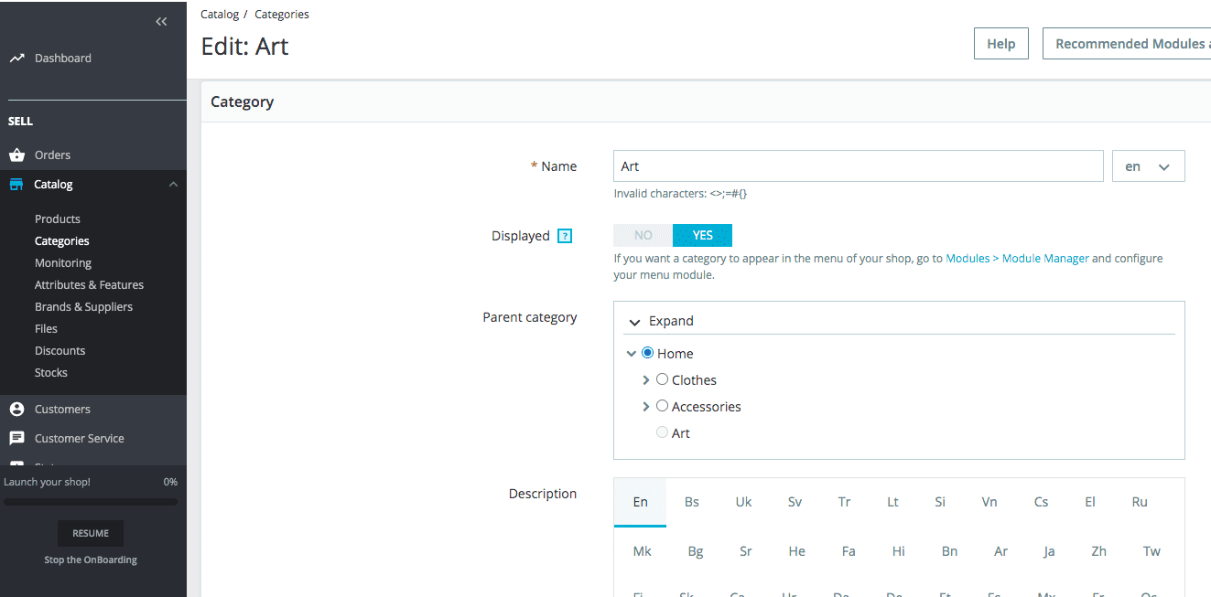
Task: Click inside the category Name field
Action: (x=858, y=165)
